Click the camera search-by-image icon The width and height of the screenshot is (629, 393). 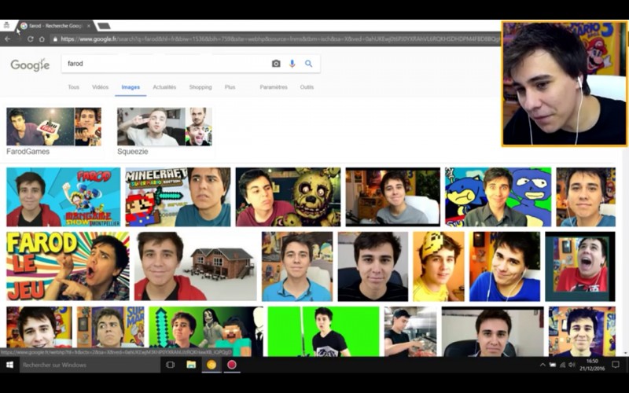pos(276,64)
